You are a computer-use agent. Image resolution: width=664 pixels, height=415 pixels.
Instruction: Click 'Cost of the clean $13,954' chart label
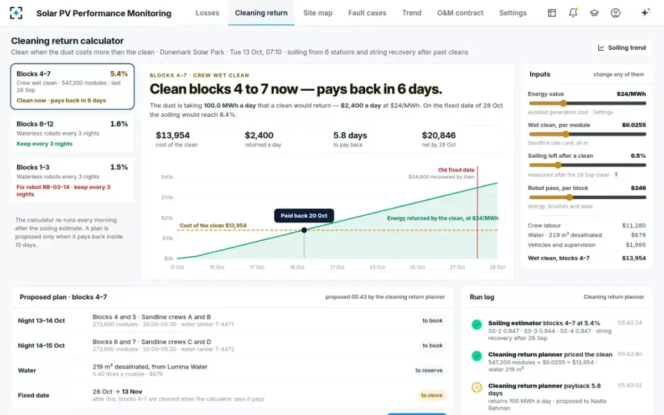point(213,226)
